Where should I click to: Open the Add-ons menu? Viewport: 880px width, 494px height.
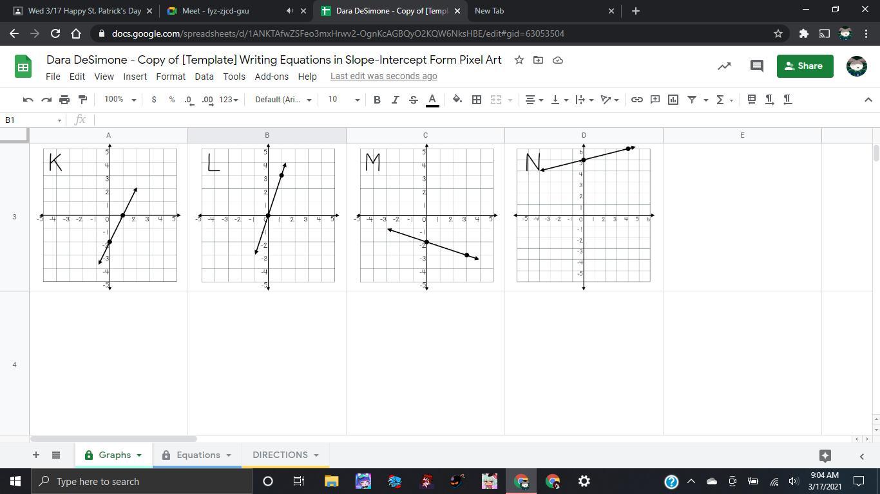(272, 76)
